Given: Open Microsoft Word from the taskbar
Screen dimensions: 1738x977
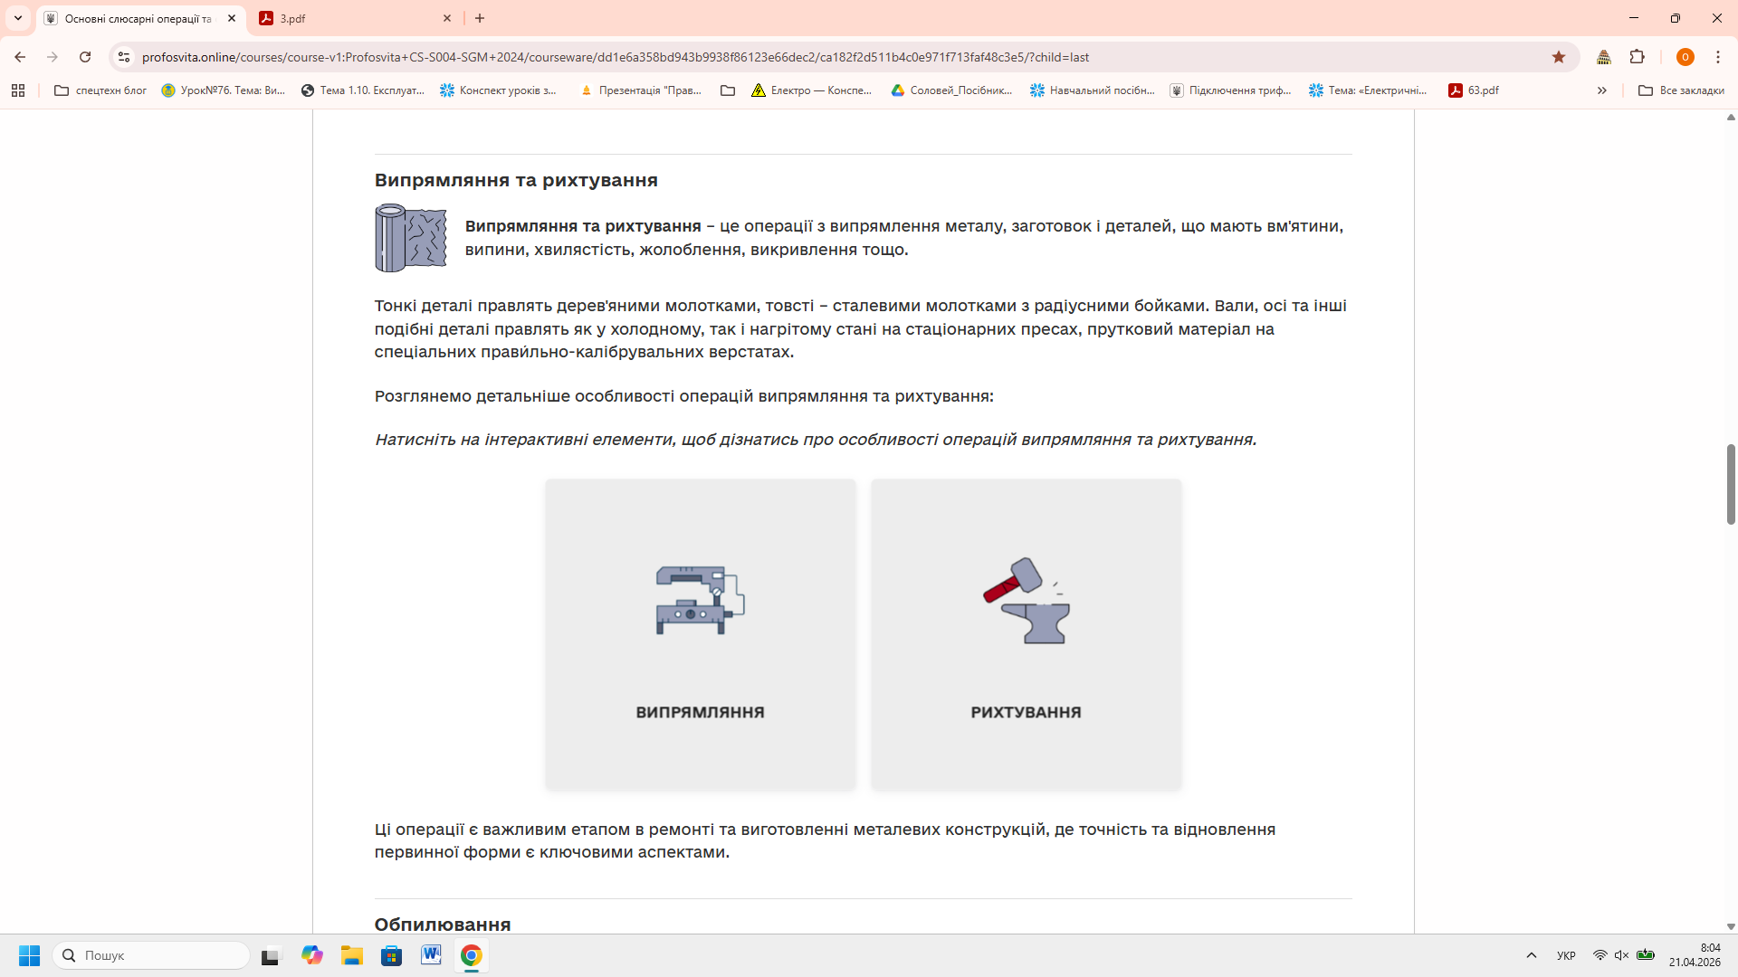Looking at the screenshot, I should (x=431, y=955).
